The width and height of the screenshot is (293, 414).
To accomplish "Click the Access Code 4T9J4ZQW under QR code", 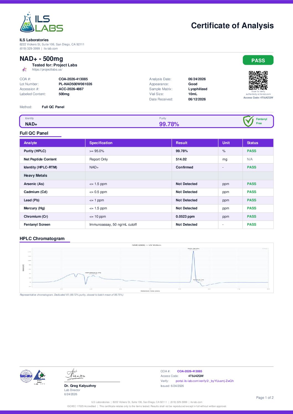I will 258,98.
